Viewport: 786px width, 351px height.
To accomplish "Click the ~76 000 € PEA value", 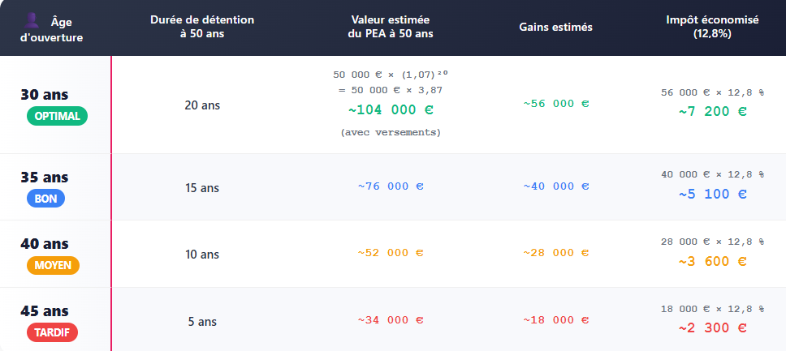I will [x=391, y=186].
